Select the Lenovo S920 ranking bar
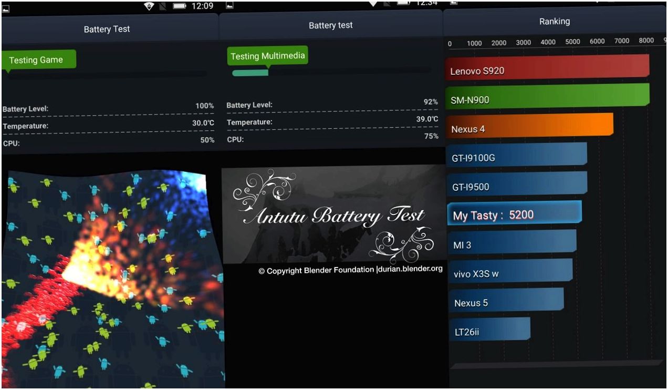Image resolution: width=668 pixels, height=390 pixels. click(x=547, y=68)
